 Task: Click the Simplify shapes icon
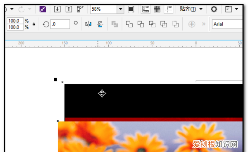coord(164,24)
